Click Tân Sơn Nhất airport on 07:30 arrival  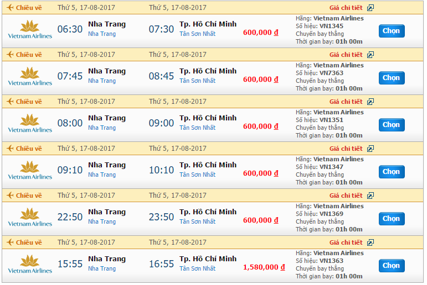point(197,34)
